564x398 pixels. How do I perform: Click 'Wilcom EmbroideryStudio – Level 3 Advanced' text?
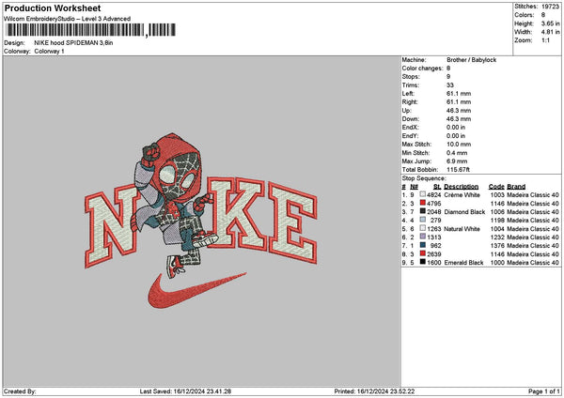click(x=68, y=19)
